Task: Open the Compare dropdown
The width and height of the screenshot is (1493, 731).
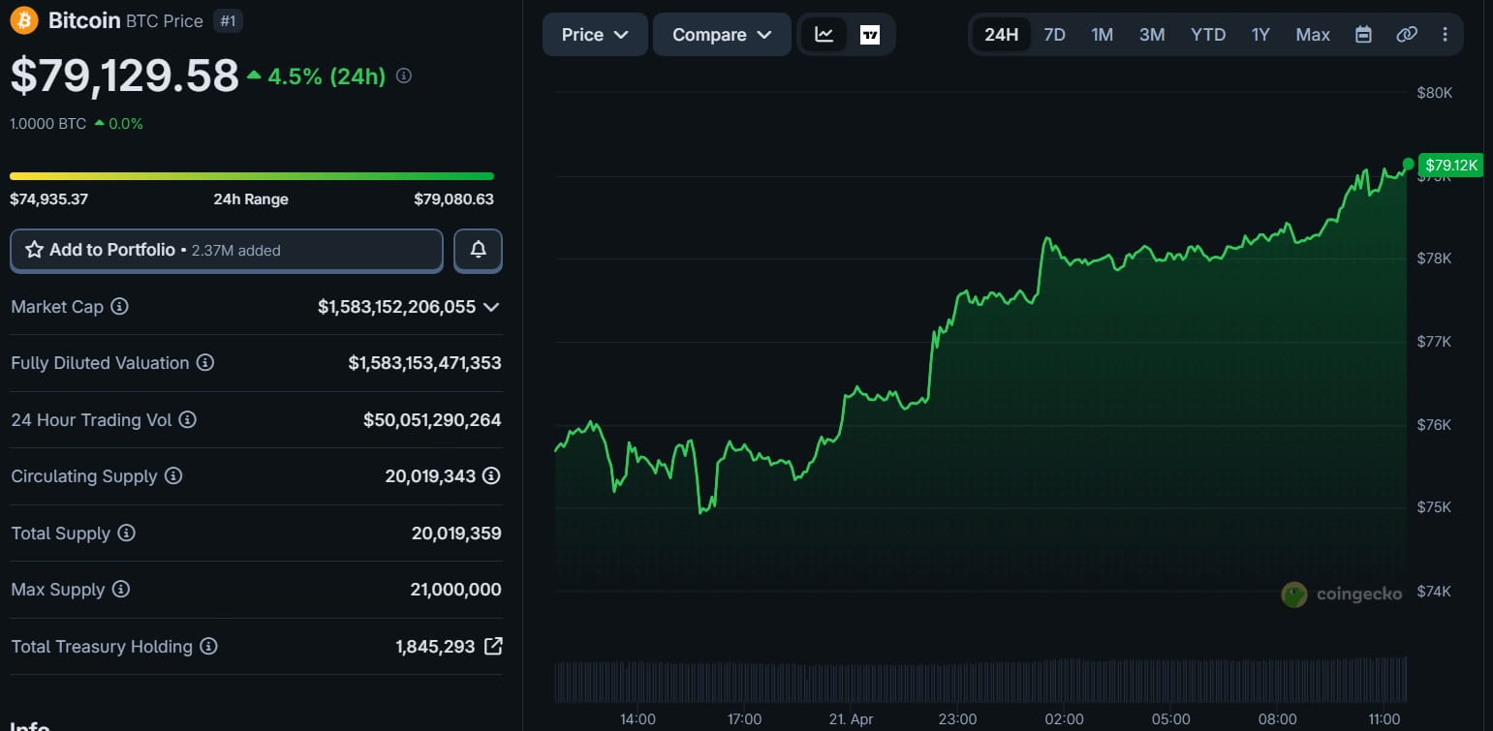Action: [722, 35]
